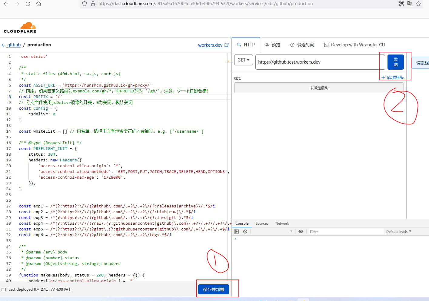
Task: Open Develop with Wrangler CLI tab
Action: tap(355, 45)
